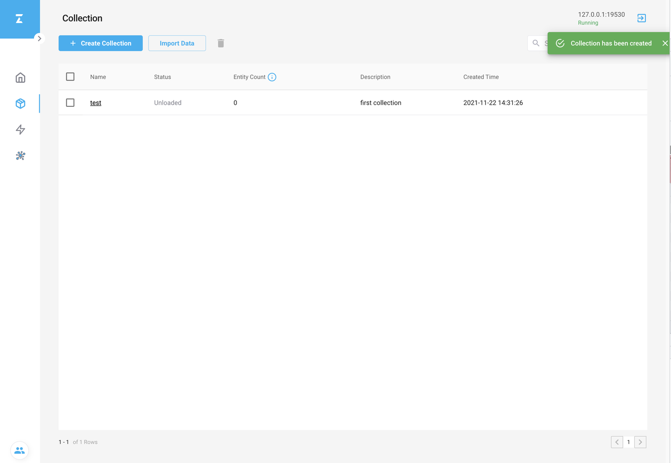
Task: Click the Zilliz logo in top-left corner
Action: pyautogui.click(x=19, y=19)
